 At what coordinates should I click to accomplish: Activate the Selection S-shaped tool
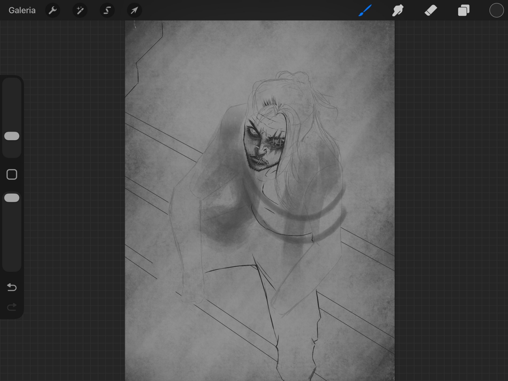coord(107,10)
